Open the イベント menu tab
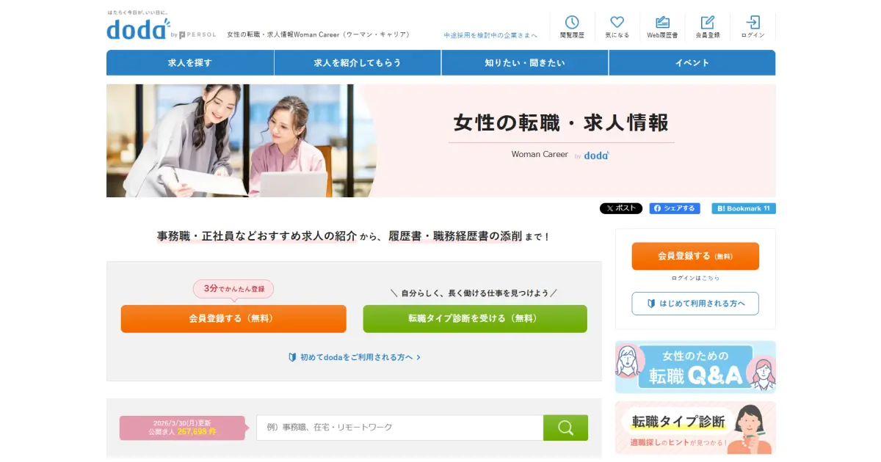Screen dimensions: 881x462 [692, 63]
